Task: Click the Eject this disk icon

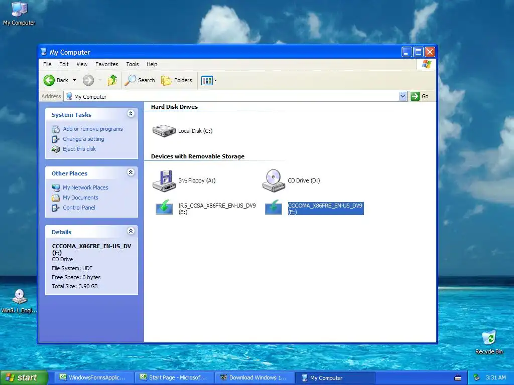Action: [56, 149]
